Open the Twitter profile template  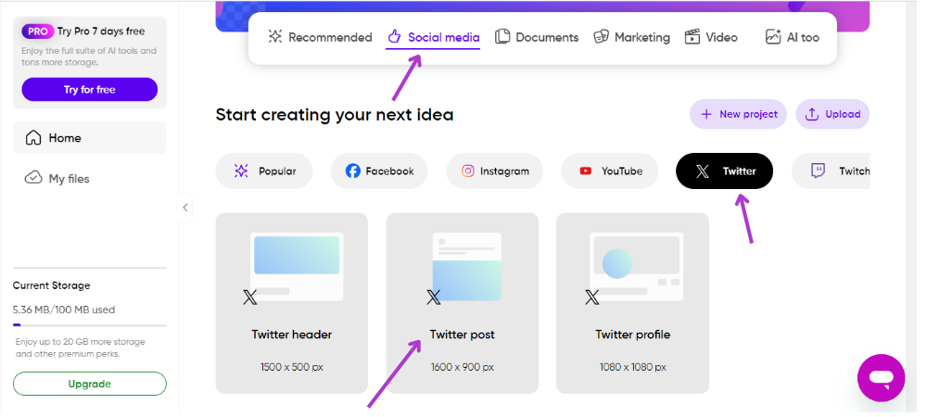pos(632,304)
